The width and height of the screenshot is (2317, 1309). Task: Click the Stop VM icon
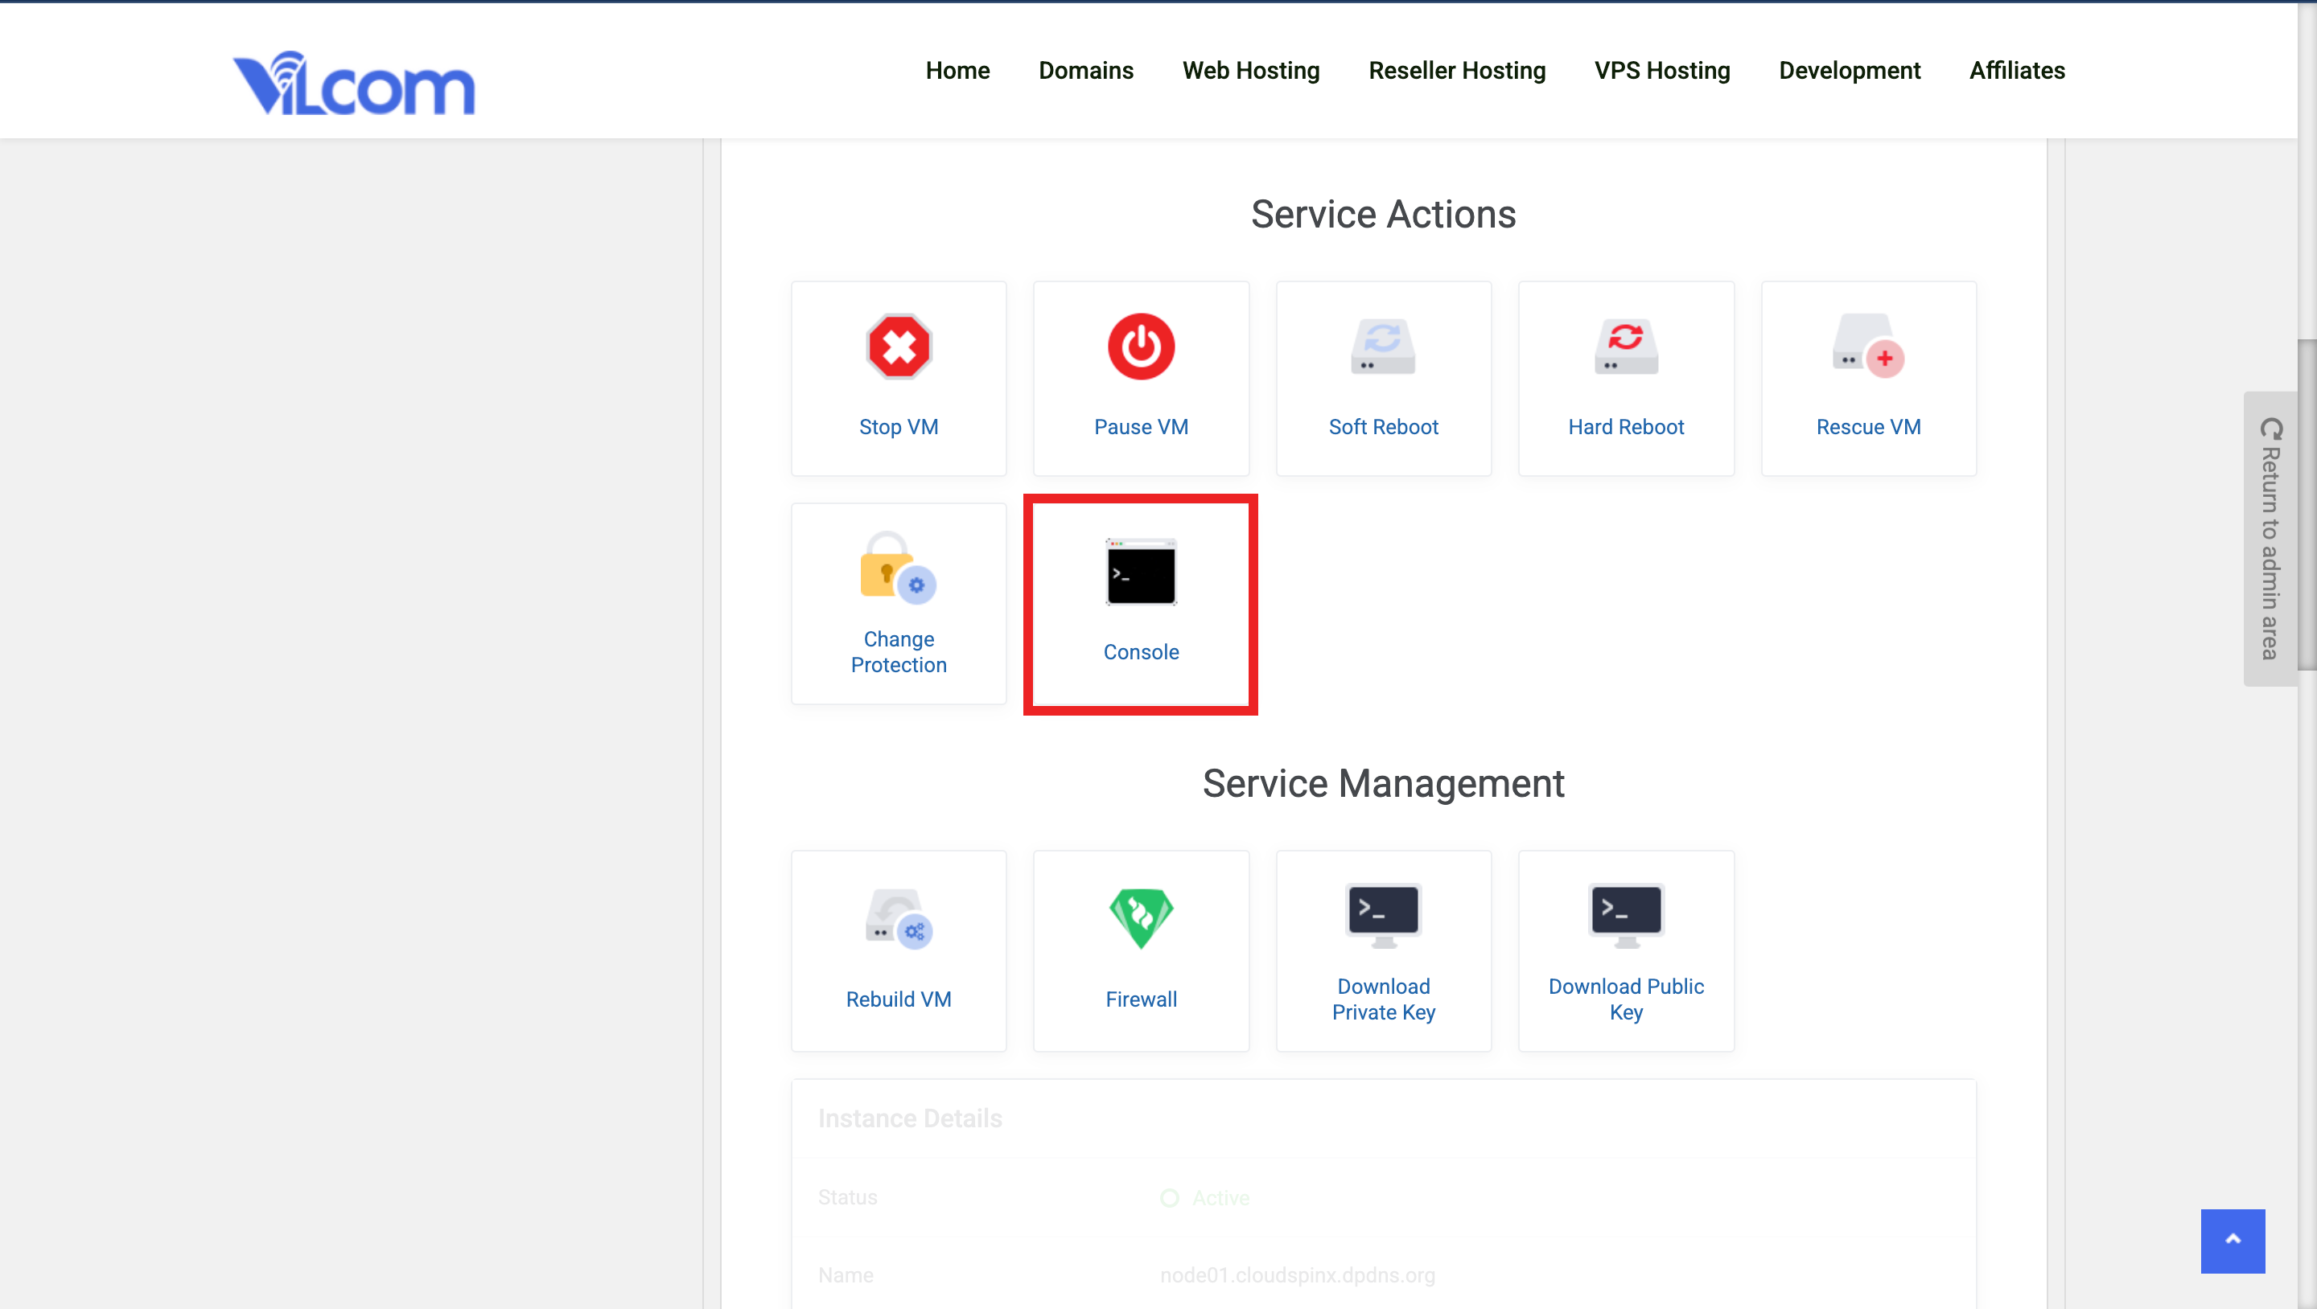pyautogui.click(x=898, y=346)
